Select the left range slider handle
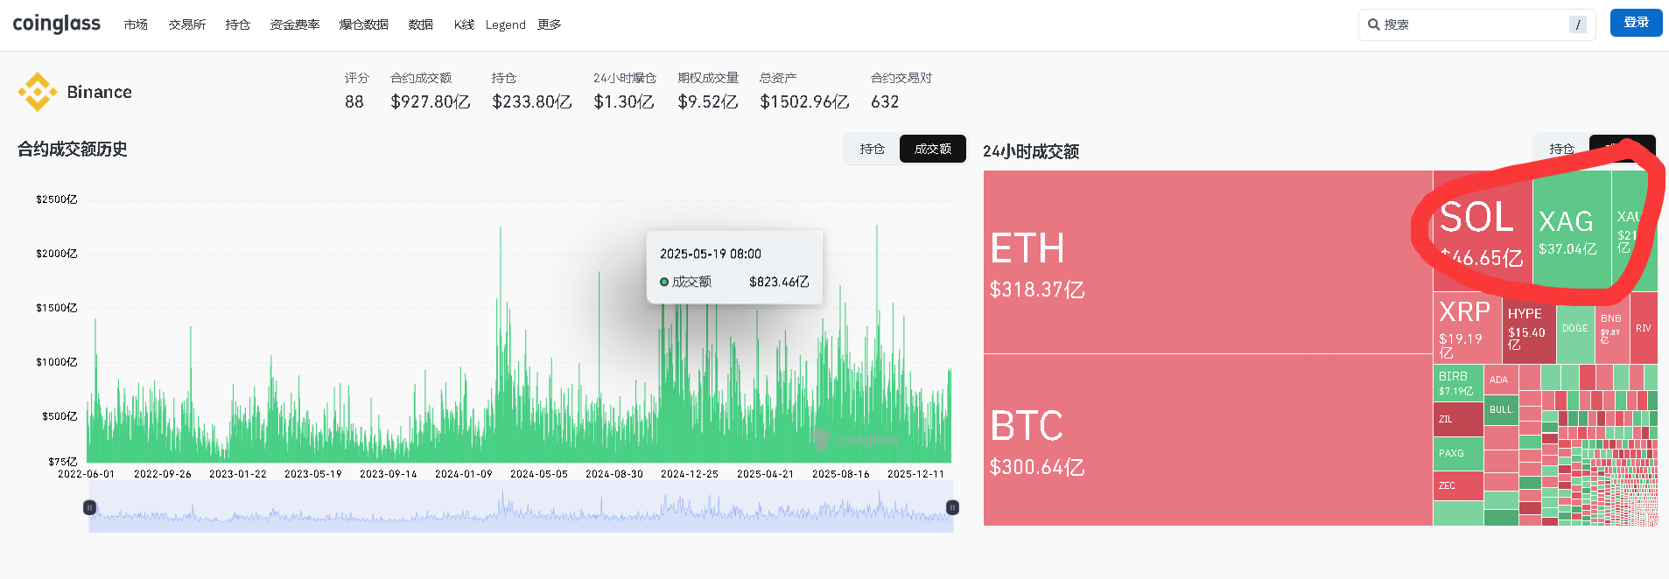The width and height of the screenshot is (1669, 579). (89, 507)
